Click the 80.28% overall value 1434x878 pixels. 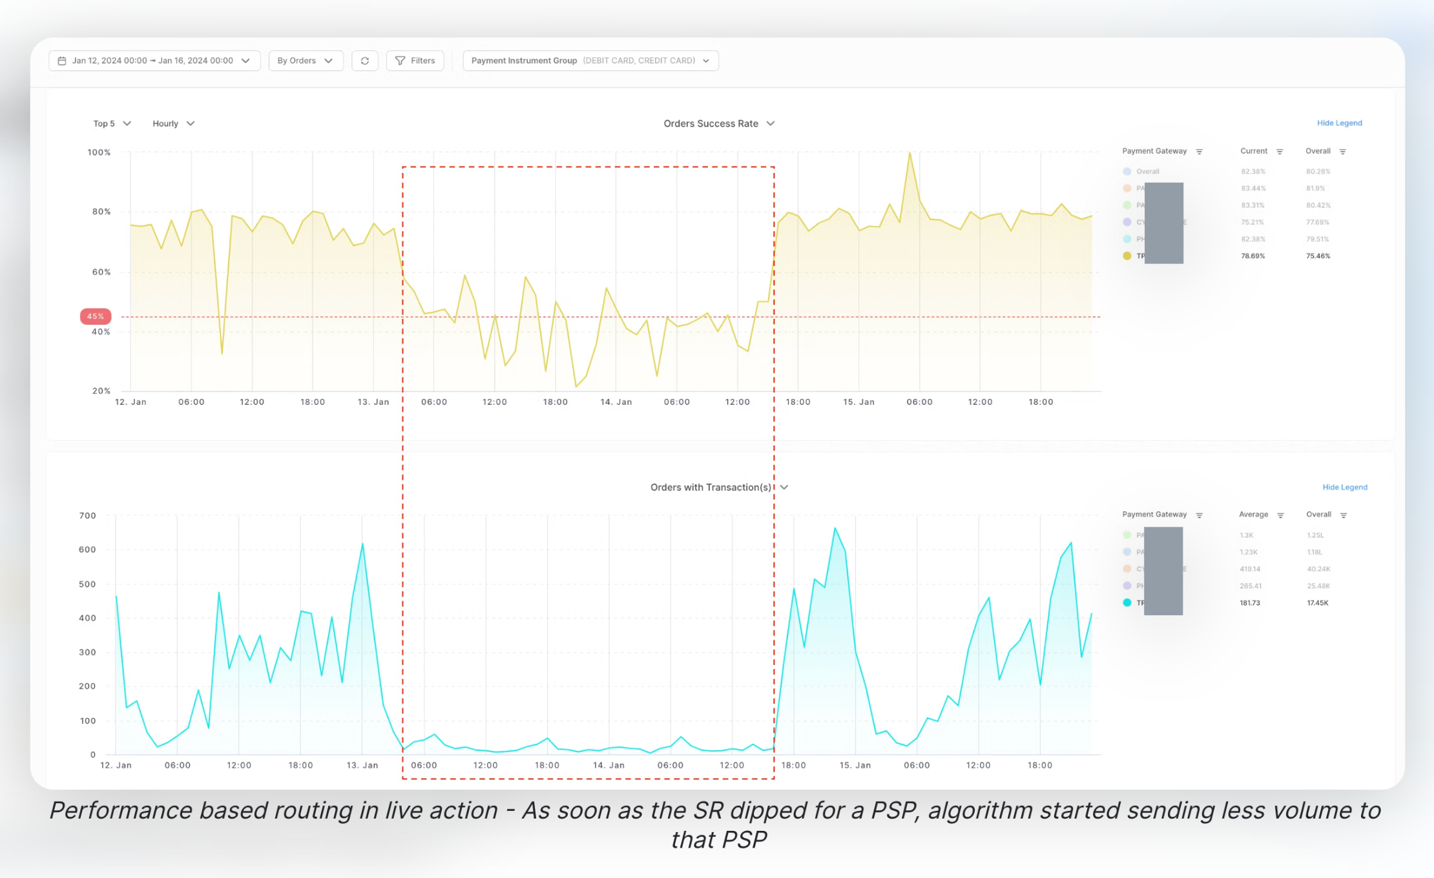pos(1318,172)
